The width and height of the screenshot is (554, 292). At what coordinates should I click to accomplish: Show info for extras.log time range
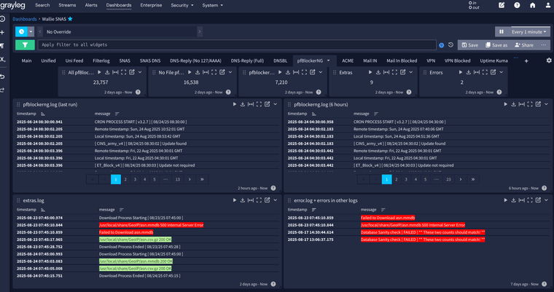coord(273,284)
